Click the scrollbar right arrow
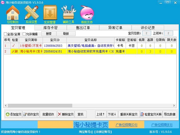Viewport: 180px width, 135px height. pyautogui.click(x=174, y=106)
